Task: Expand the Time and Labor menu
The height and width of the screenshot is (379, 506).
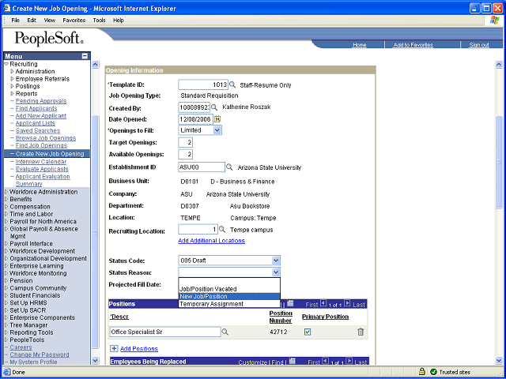Action: point(6,214)
